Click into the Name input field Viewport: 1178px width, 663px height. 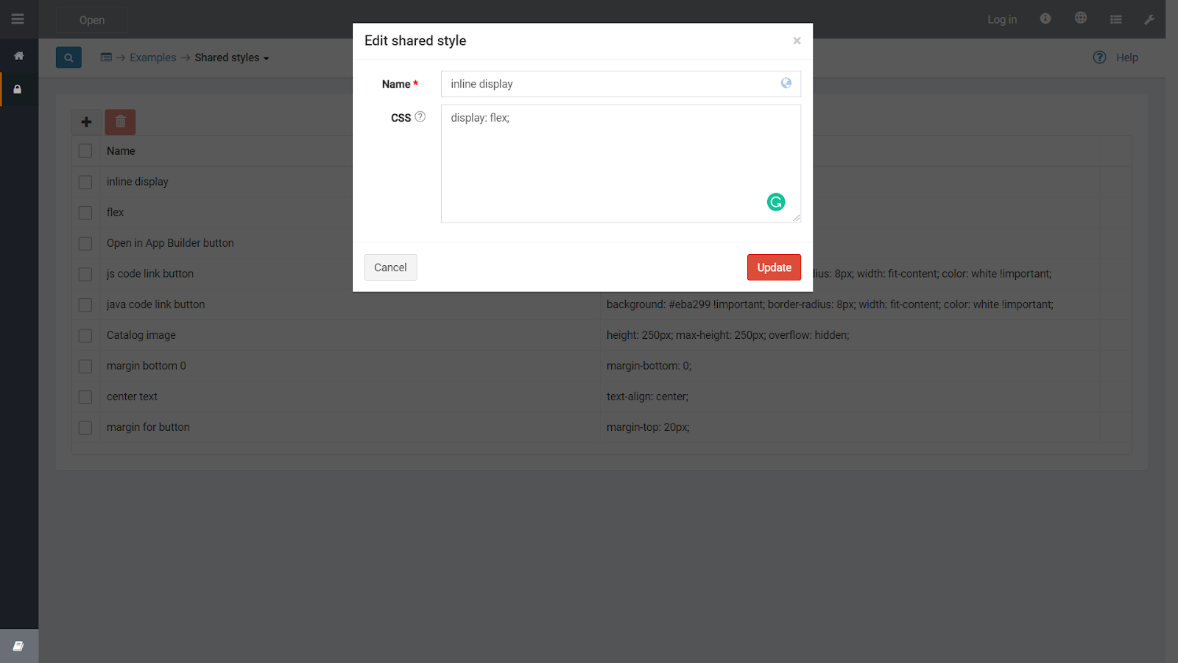click(621, 84)
